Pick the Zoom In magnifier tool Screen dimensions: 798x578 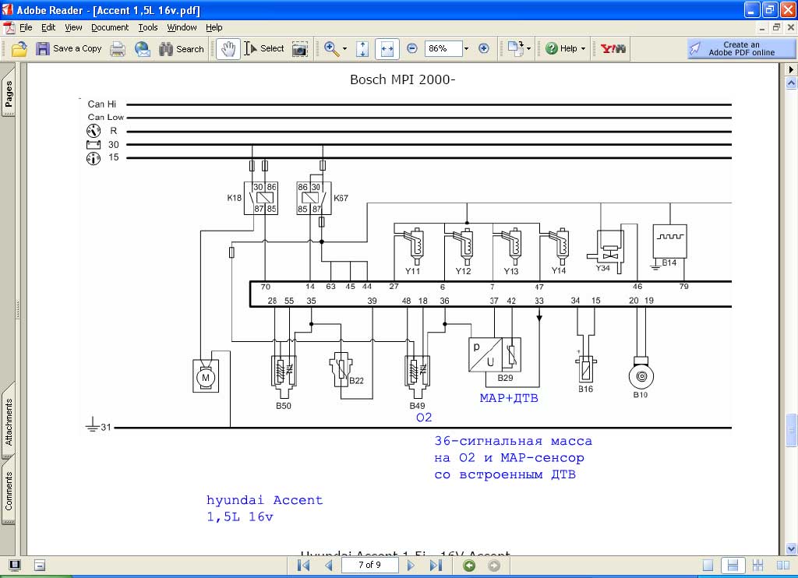tap(331, 49)
